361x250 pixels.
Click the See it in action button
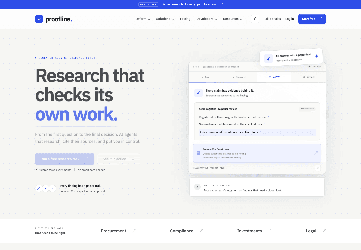pyautogui.click(x=118, y=159)
